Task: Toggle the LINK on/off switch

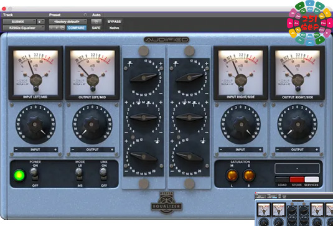Action: pyautogui.click(x=103, y=174)
